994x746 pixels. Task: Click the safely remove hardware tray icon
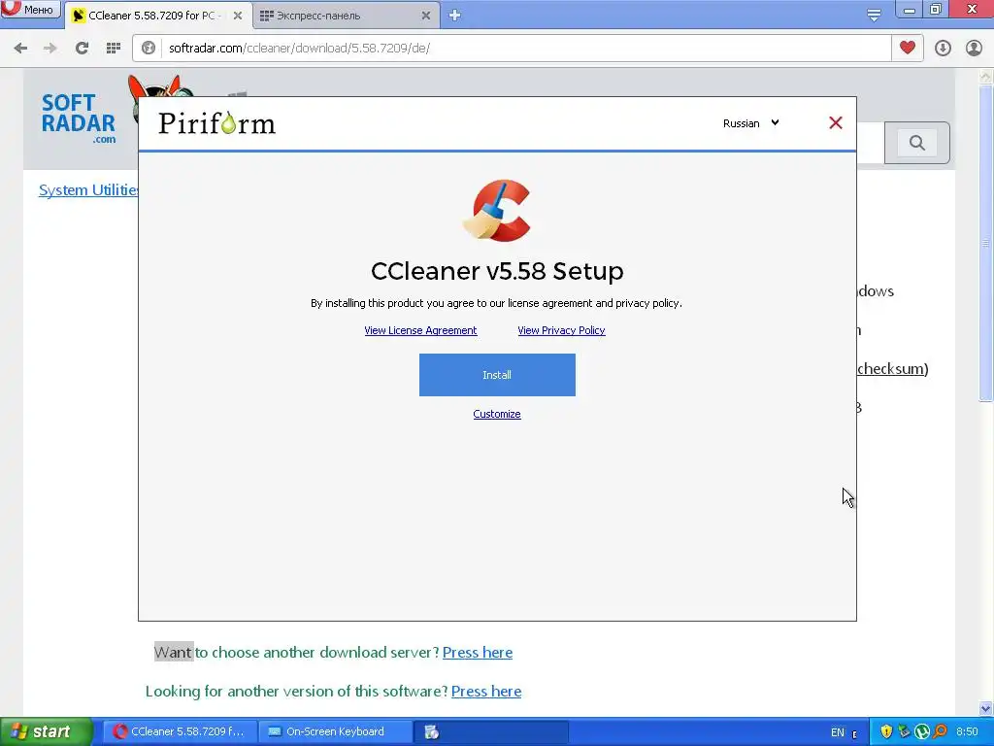[x=904, y=732]
